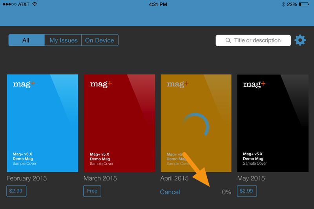Image resolution: width=314 pixels, height=209 pixels.
Task: Tap the orange April 2015 cover
Action: 196,123
